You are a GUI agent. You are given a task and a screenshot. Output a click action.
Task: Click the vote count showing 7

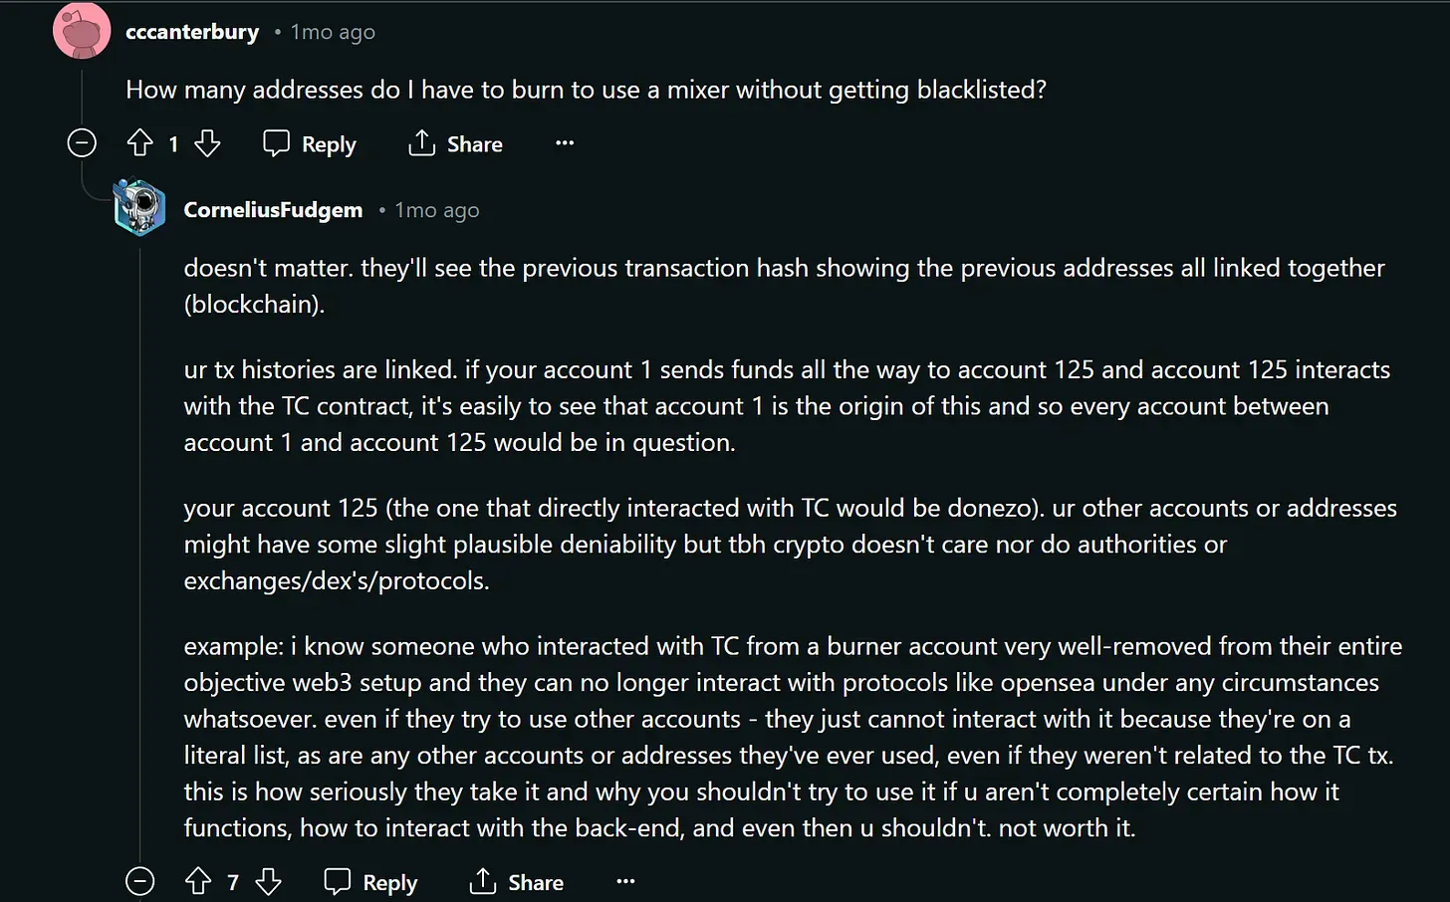pyautogui.click(x=232, y=882)
